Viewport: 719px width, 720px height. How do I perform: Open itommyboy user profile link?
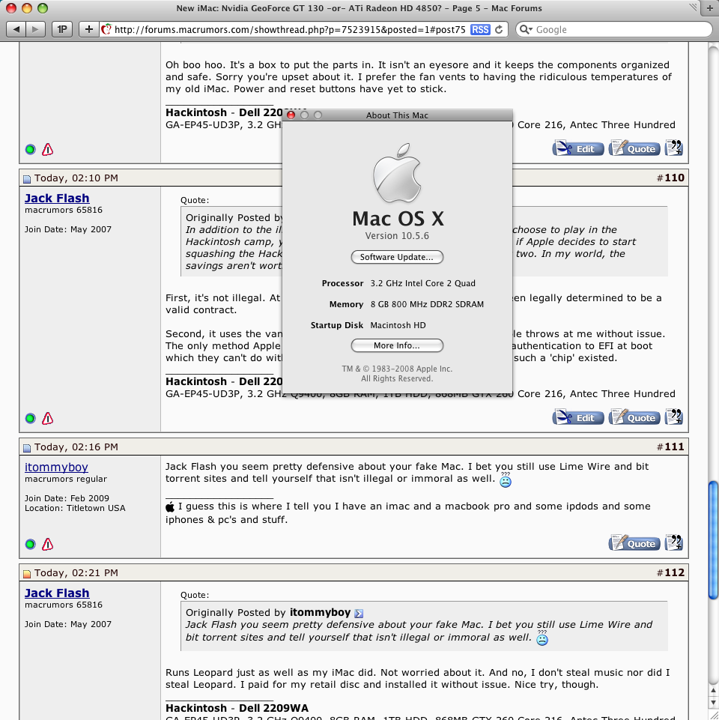(56, 467)
